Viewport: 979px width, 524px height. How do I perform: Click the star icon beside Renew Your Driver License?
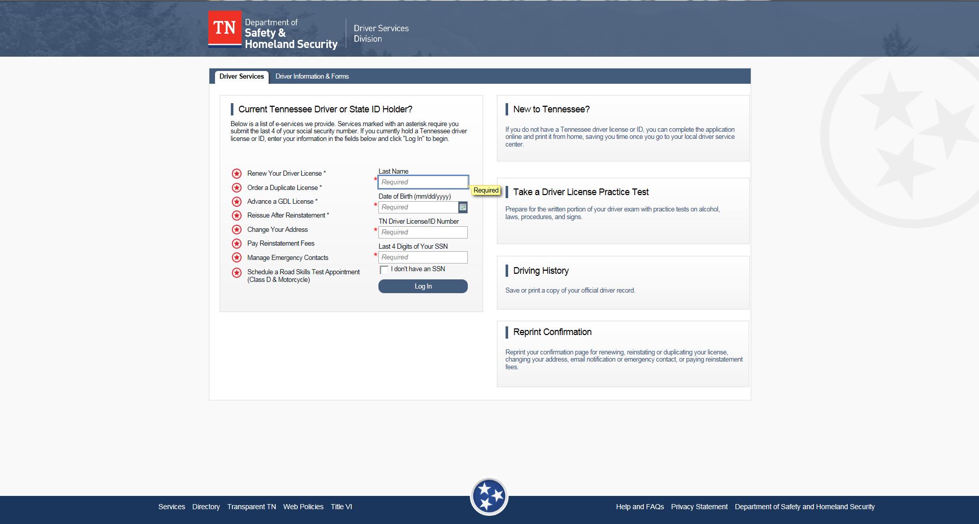pos(236,174)
